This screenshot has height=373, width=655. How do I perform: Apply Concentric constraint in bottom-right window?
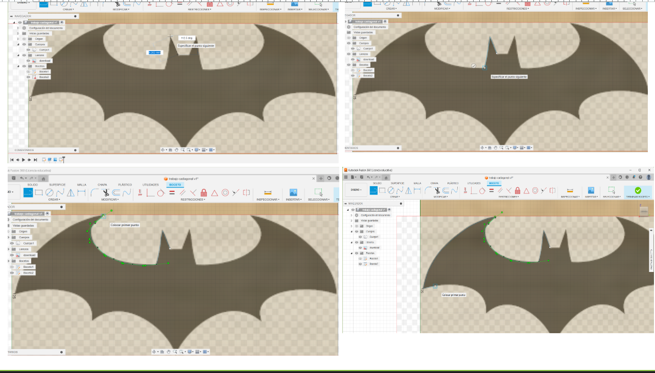pos(535,190)
